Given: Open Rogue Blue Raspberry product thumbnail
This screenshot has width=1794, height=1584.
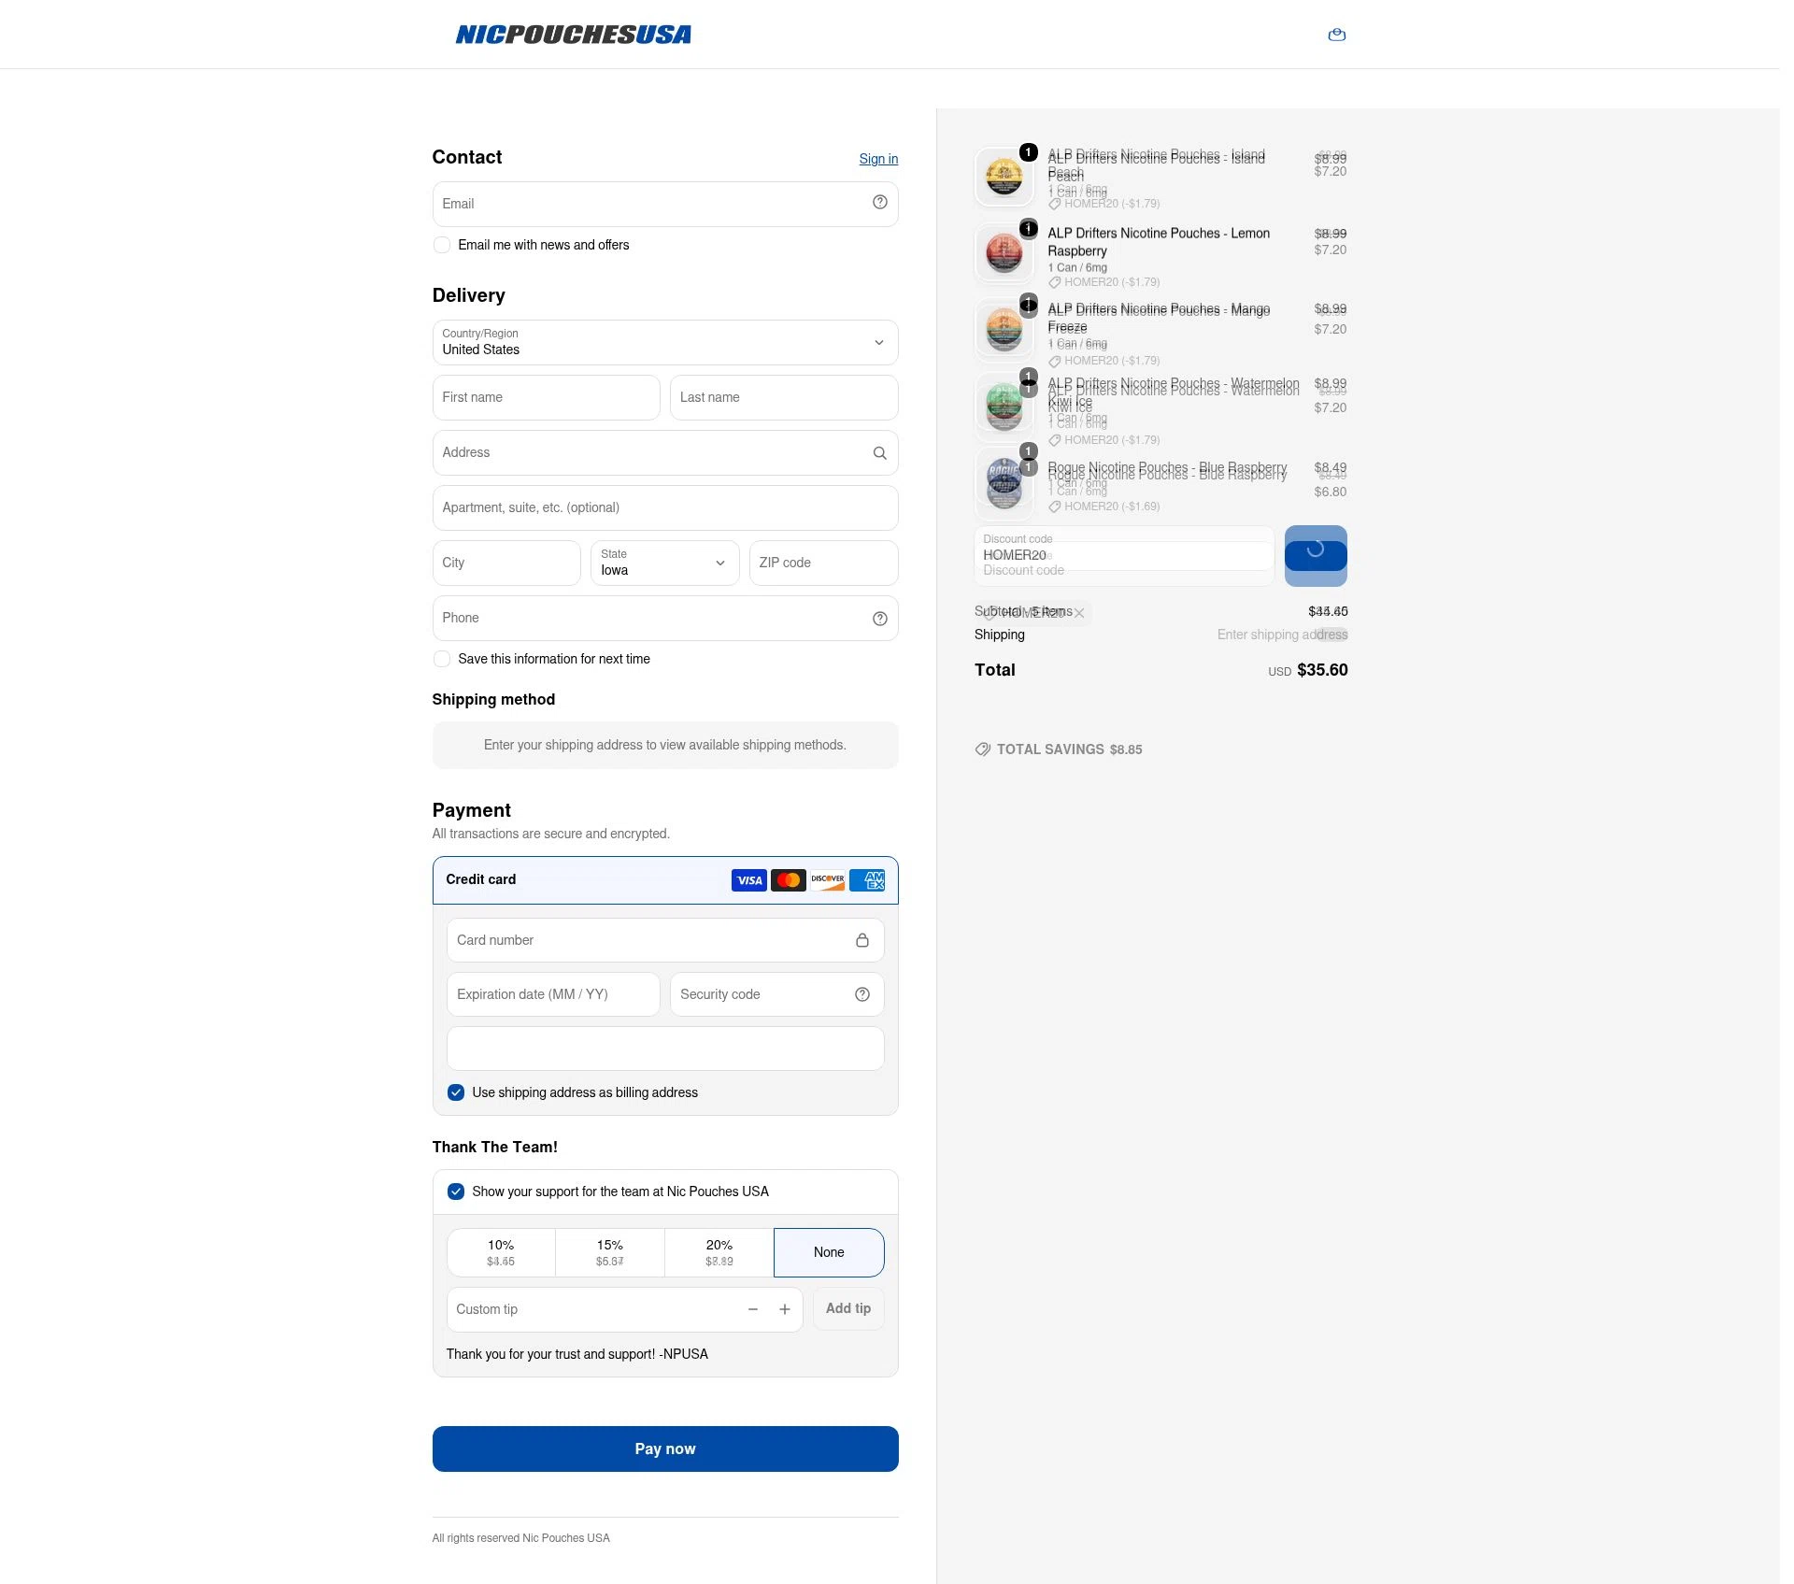Looking at the screenshot, I should pyautogui.click(x=1004, y=482).
